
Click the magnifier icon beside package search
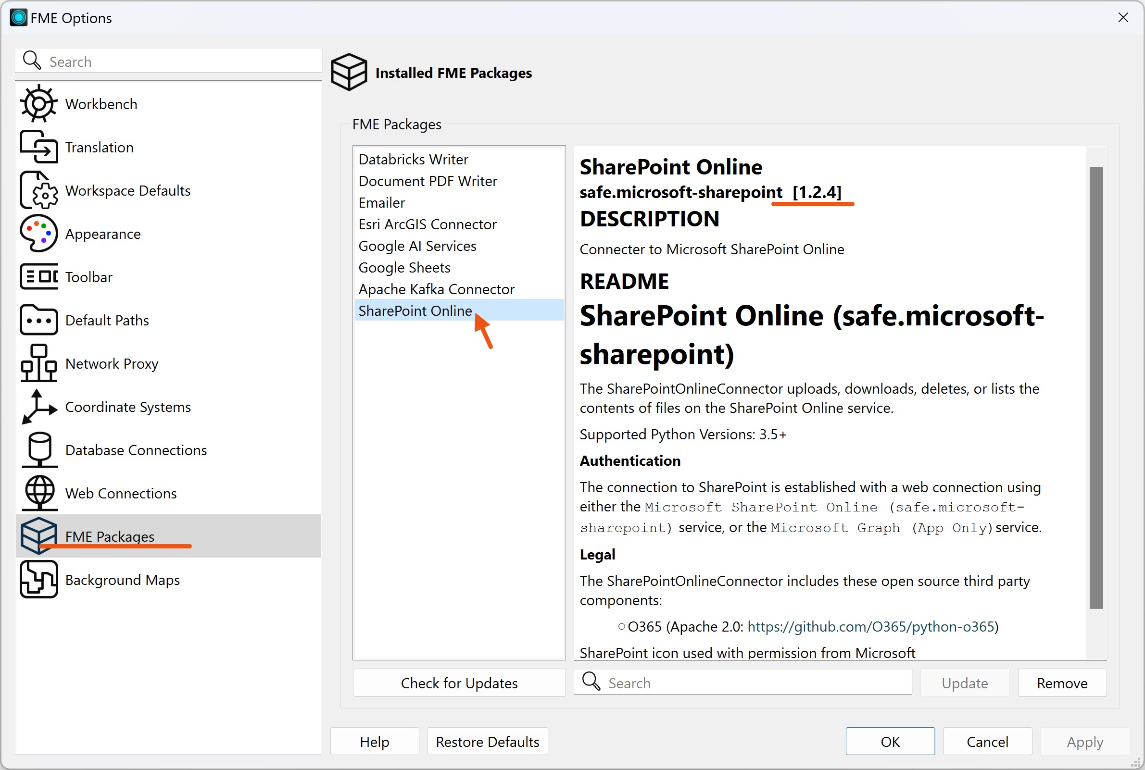pos(591,682)
